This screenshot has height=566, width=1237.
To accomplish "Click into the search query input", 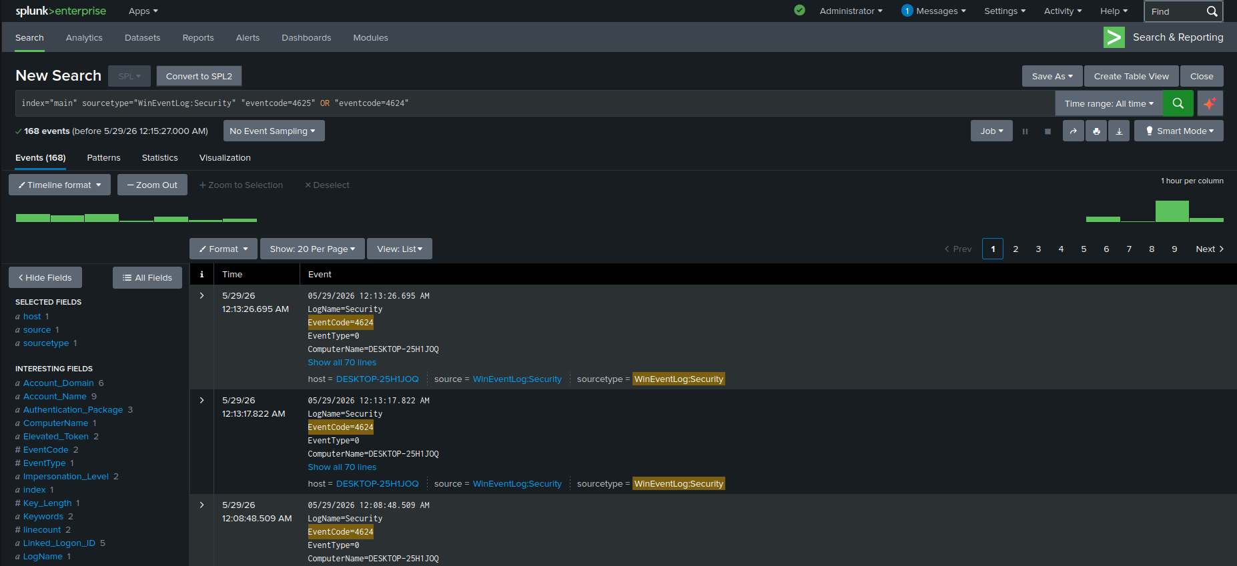I will click(534, 103).
